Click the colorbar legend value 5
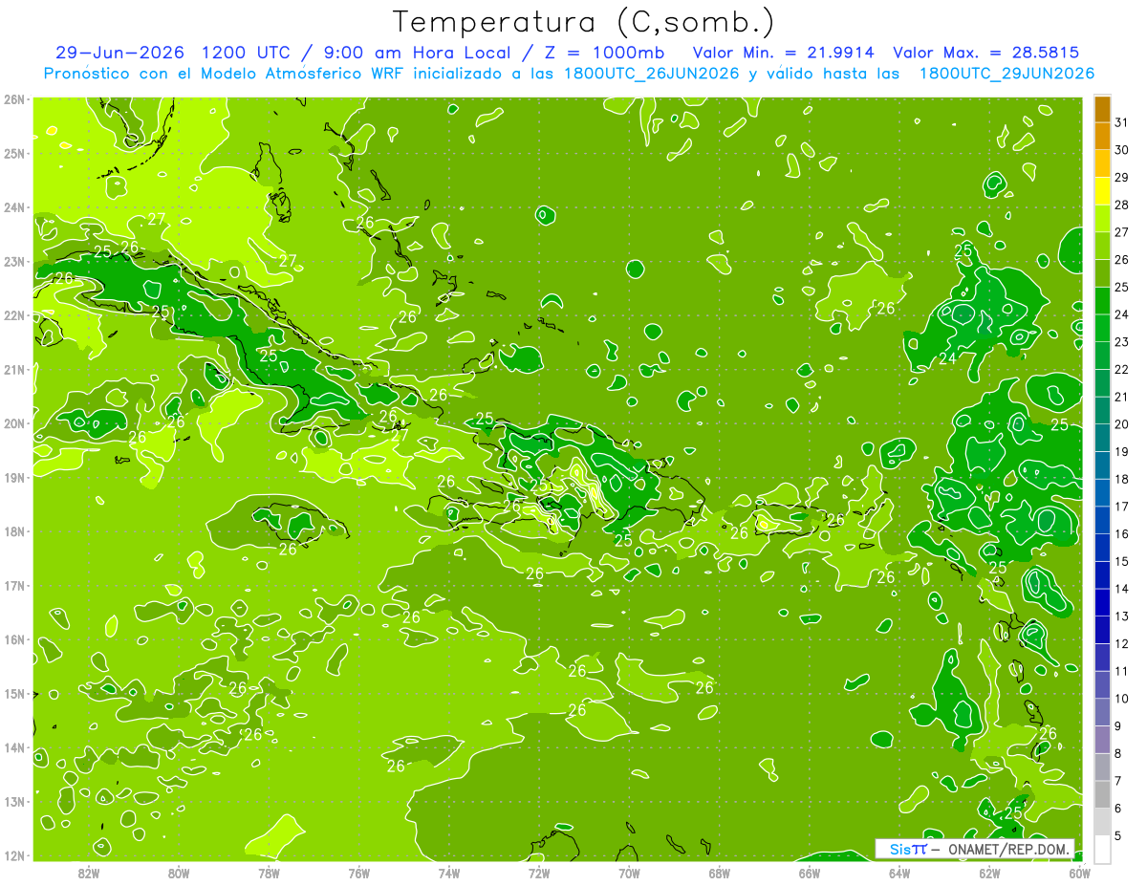 click(x=1118, y=836)
